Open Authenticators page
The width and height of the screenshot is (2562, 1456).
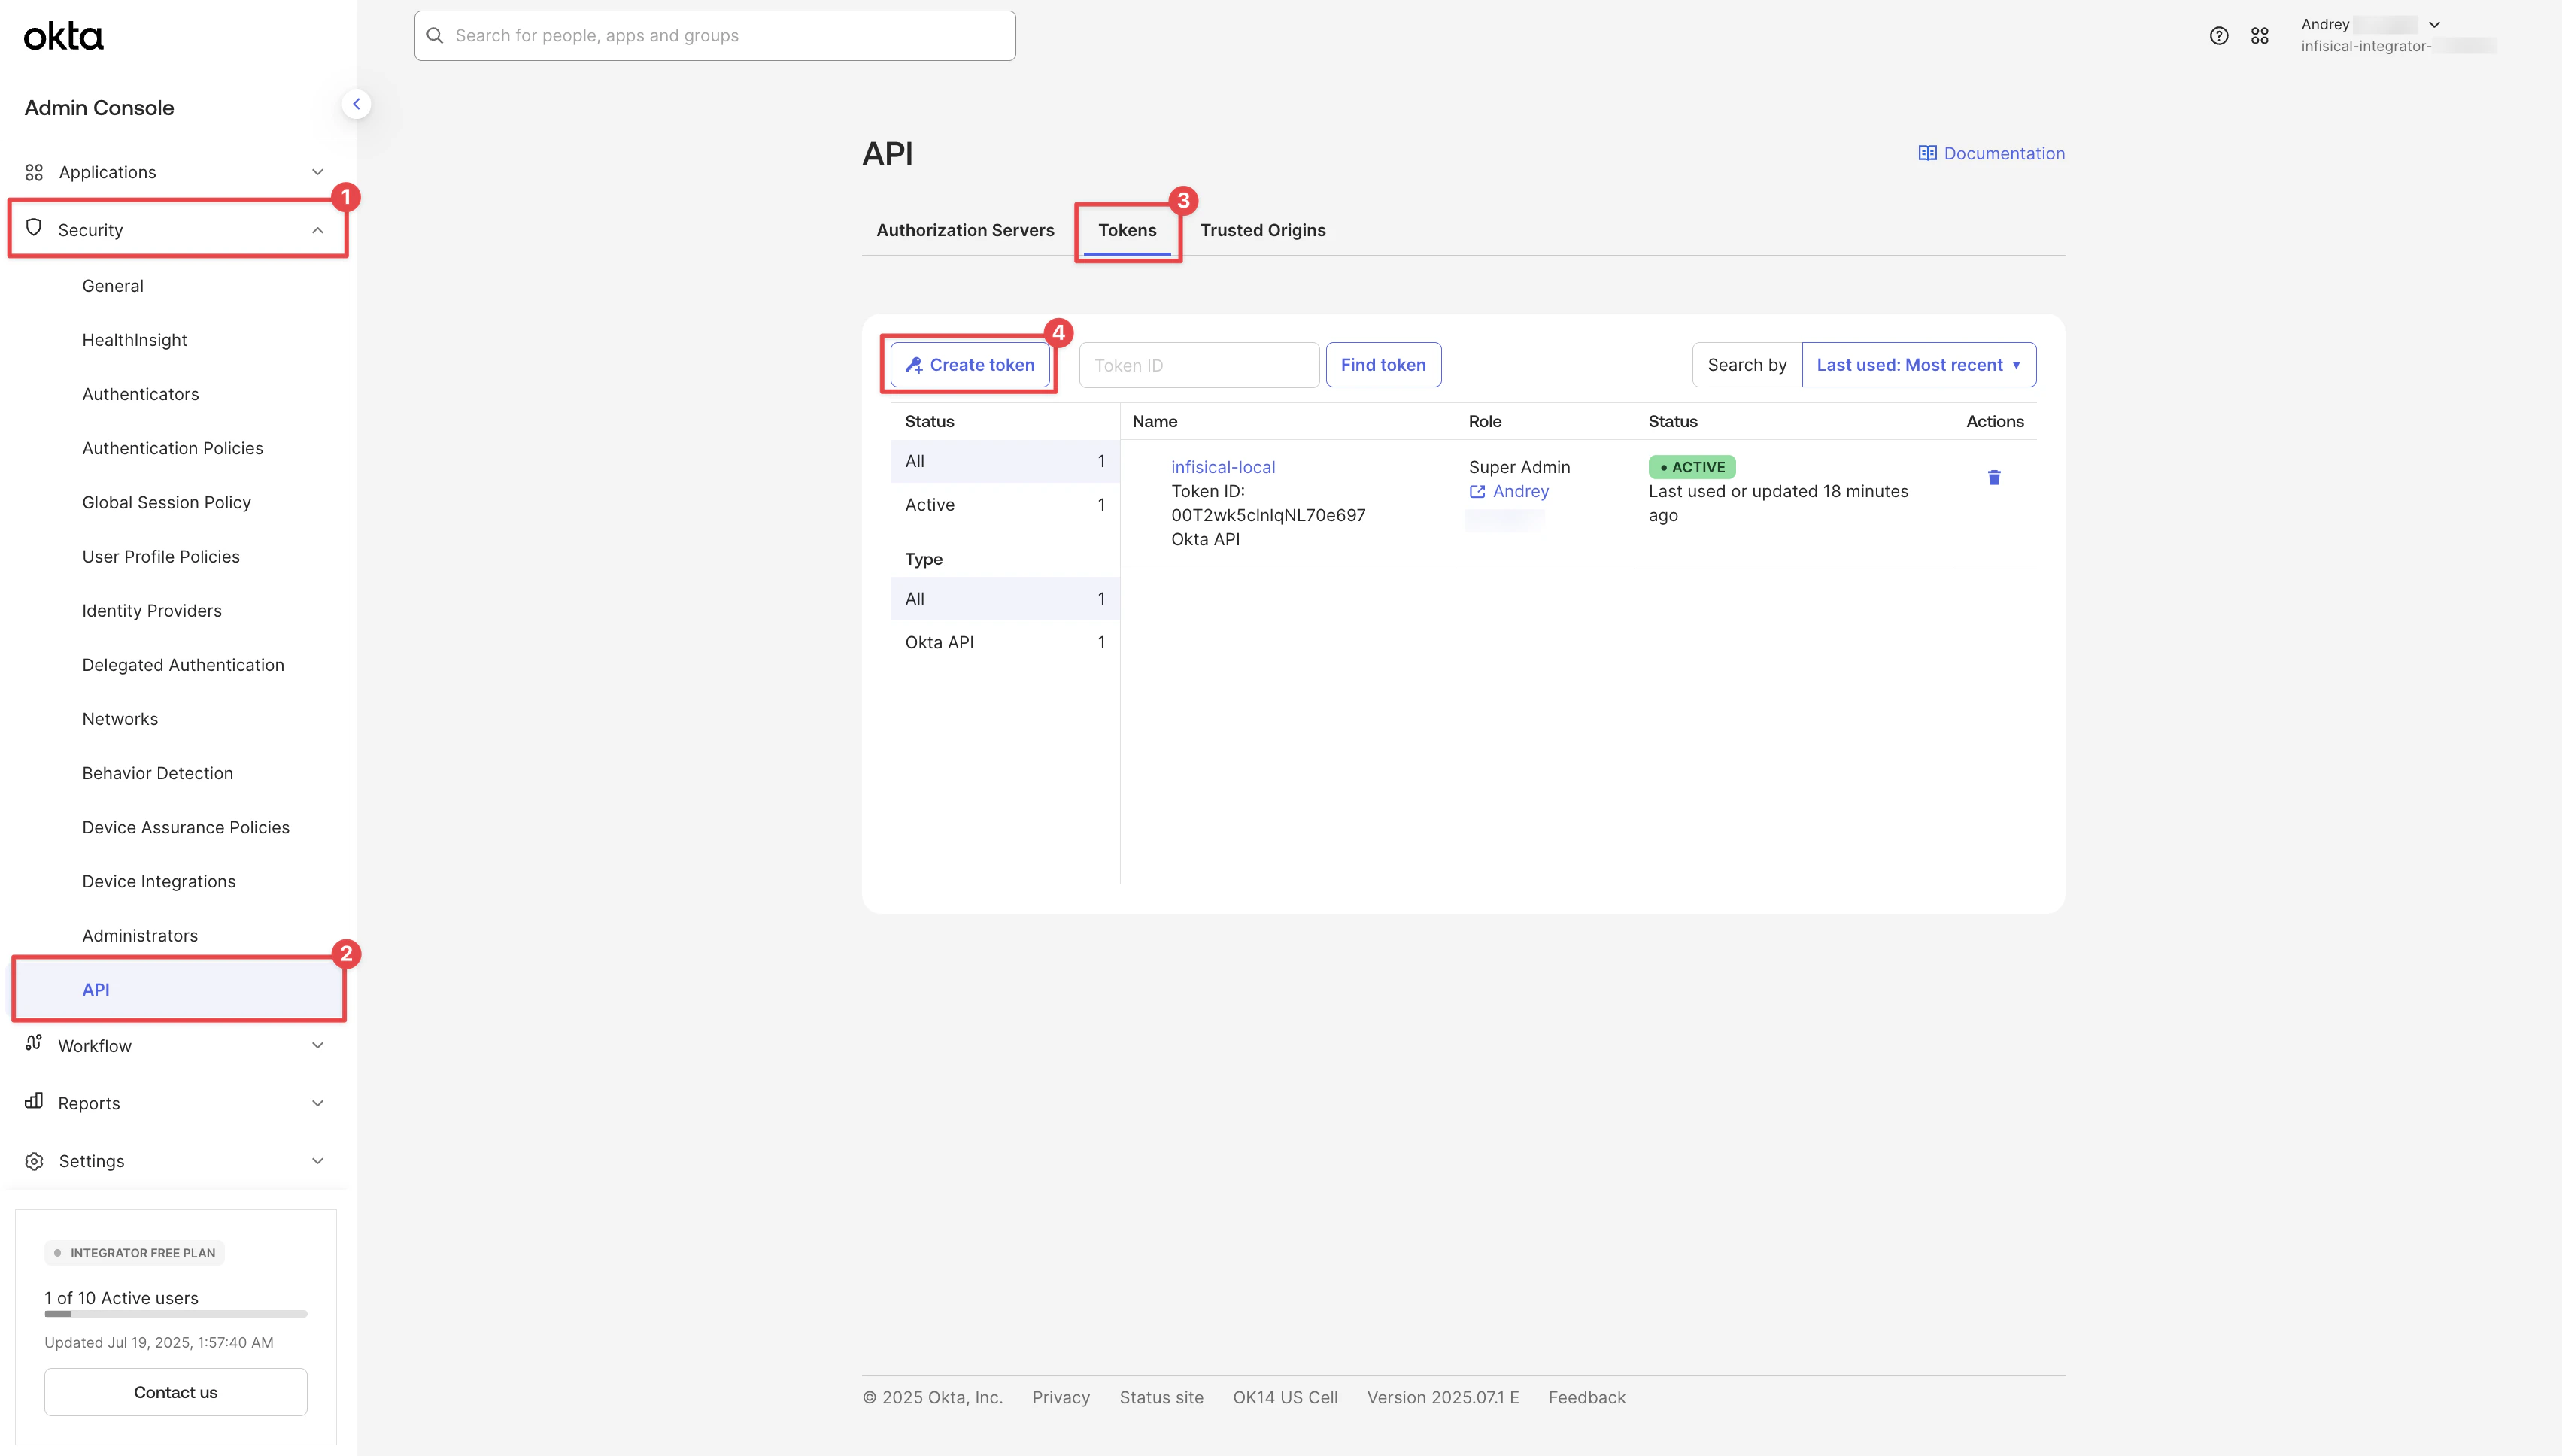pyautogui.click(x=140, y=394)
